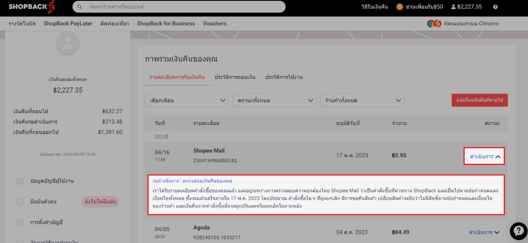Open the floating help chat button
Viewport: 528px width, 243px height.
tap(519, 231)
